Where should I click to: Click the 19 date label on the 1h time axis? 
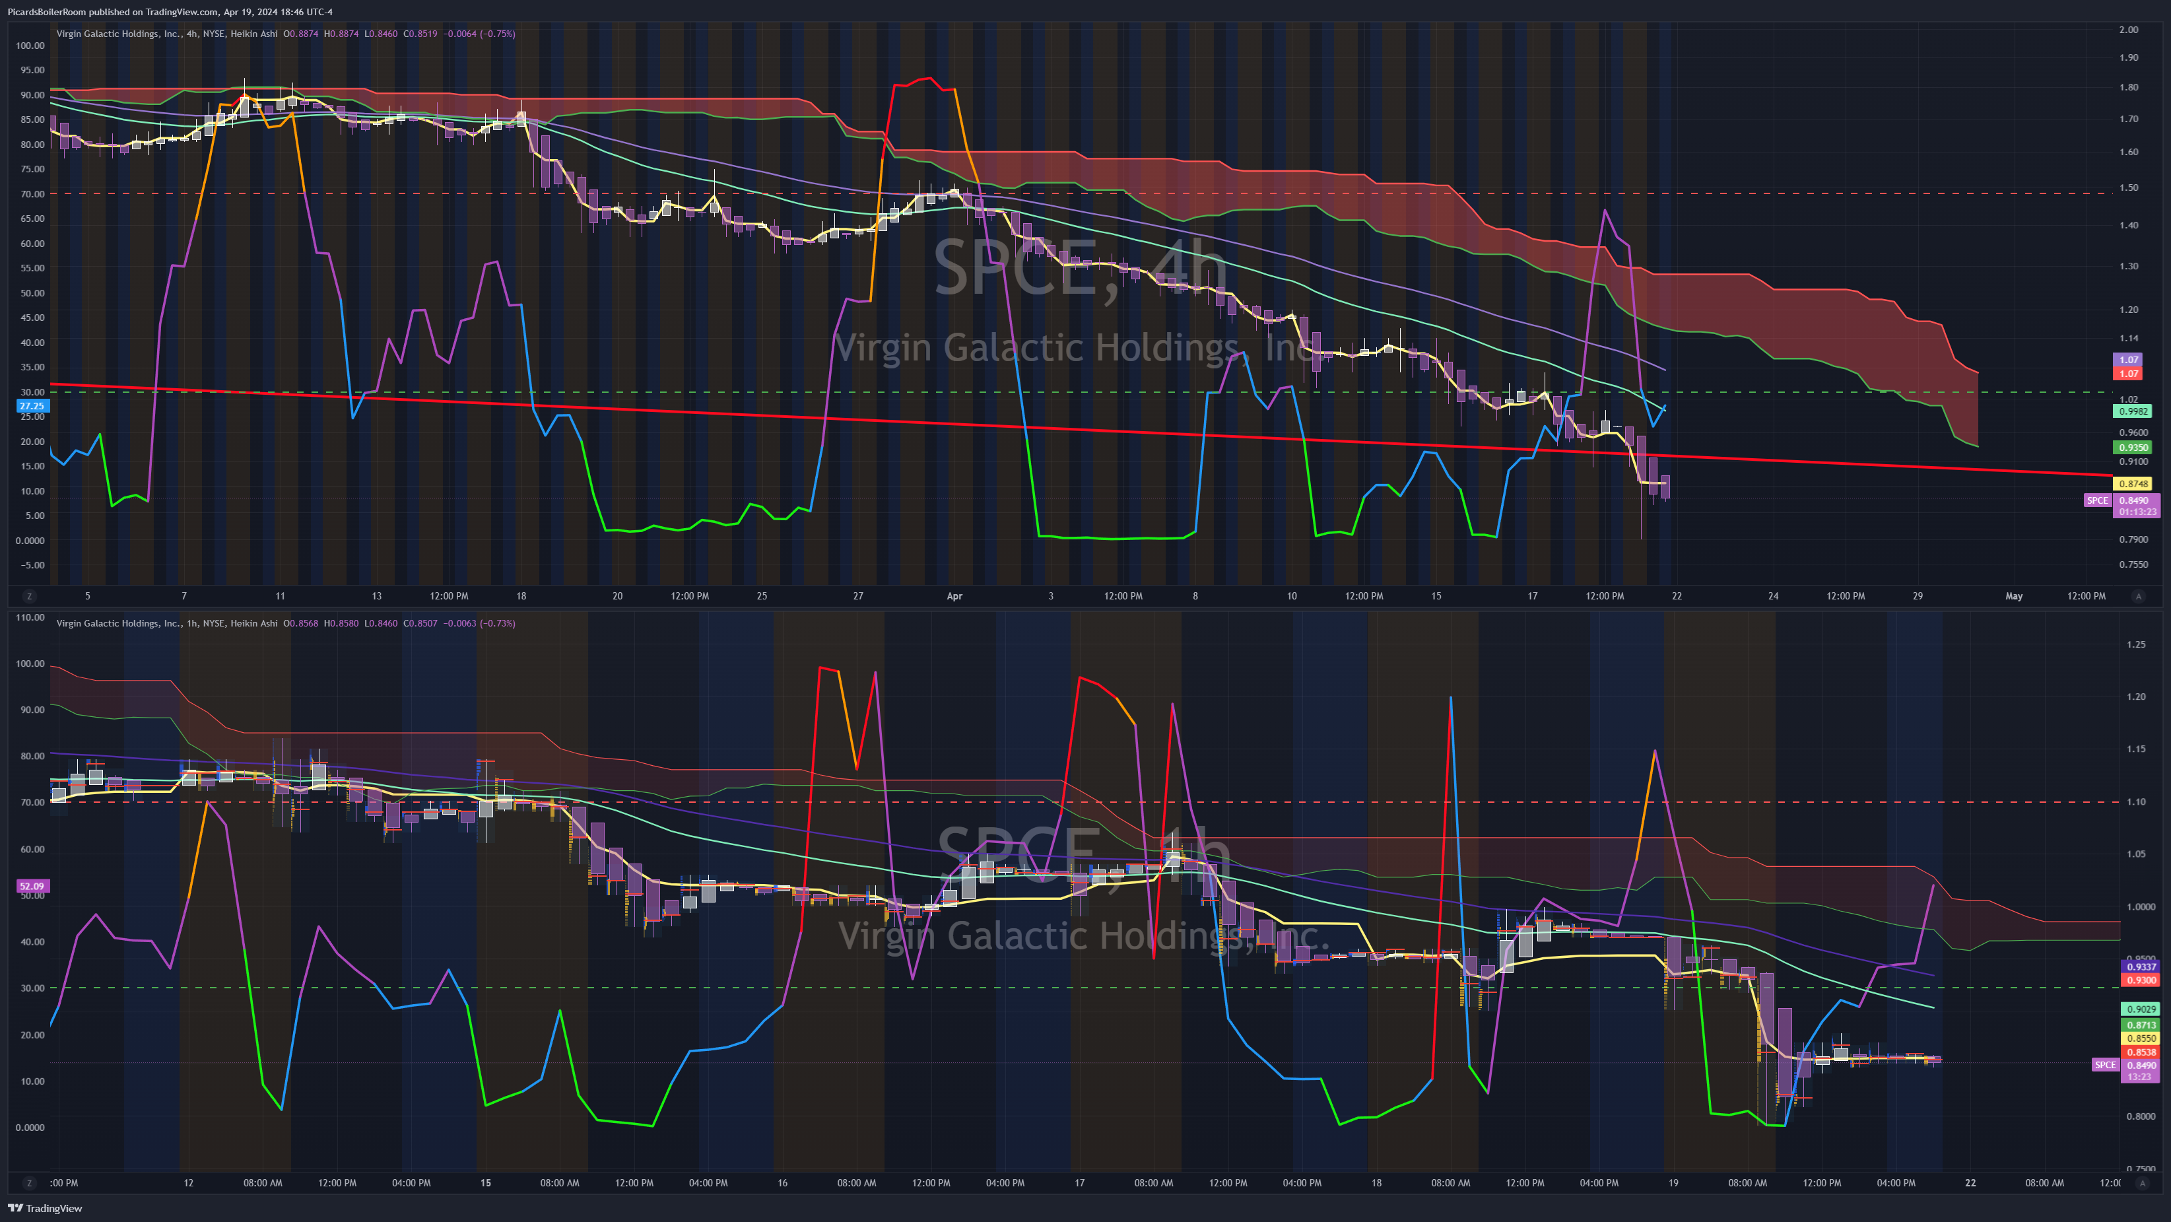coord(1673,1183)
